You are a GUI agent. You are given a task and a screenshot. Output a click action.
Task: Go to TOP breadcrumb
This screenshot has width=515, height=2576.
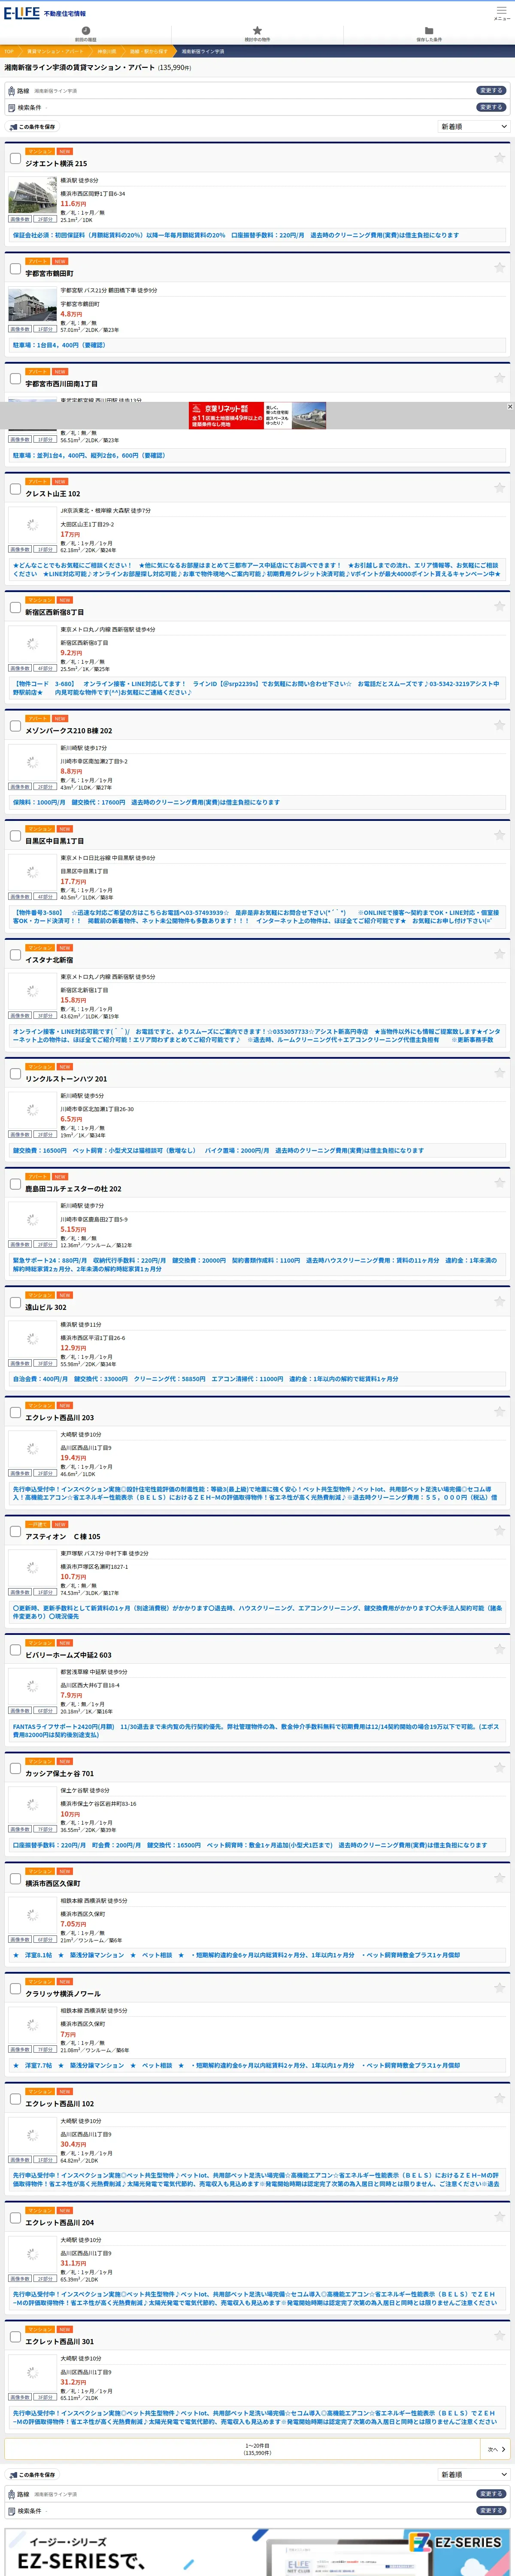pyautogui.click(x=9, y=51)
